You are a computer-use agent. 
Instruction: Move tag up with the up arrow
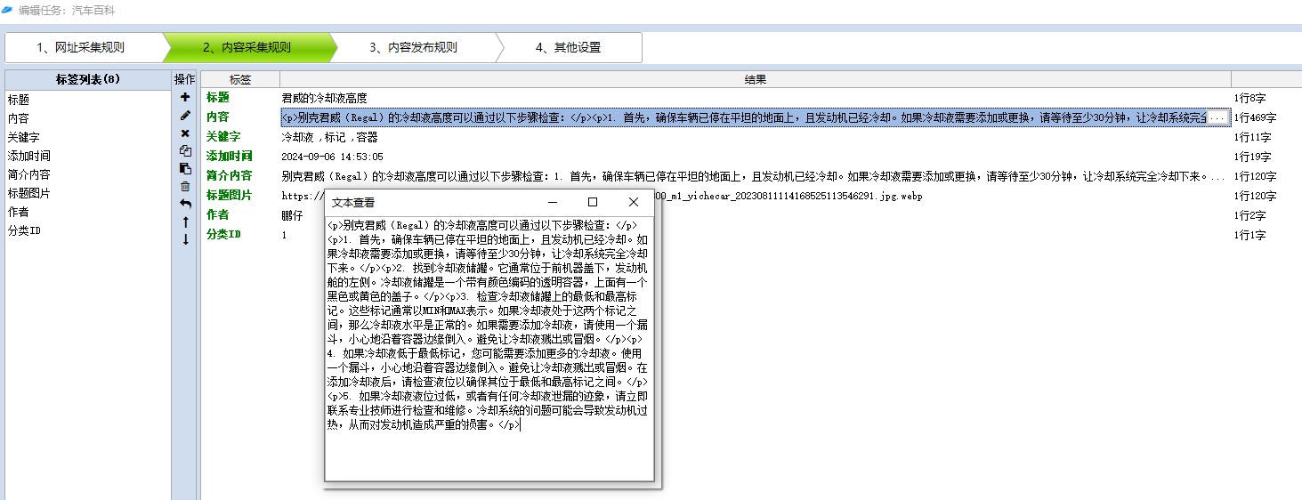[x=185, y=222]
